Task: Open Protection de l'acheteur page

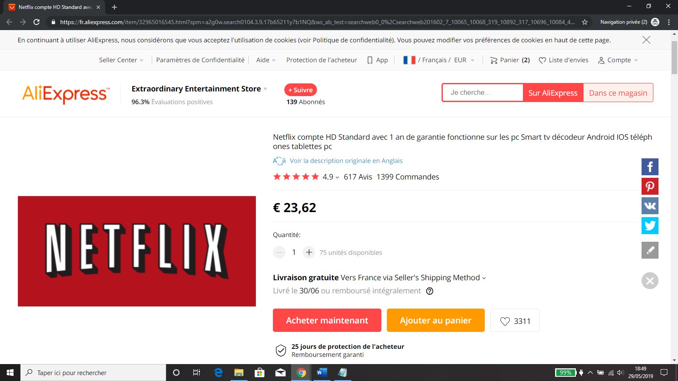Action: click(322, 60)
